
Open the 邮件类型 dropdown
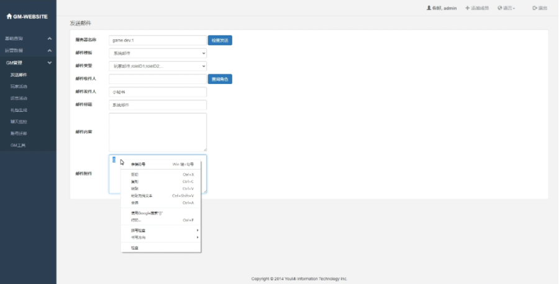tap(158, 66)
